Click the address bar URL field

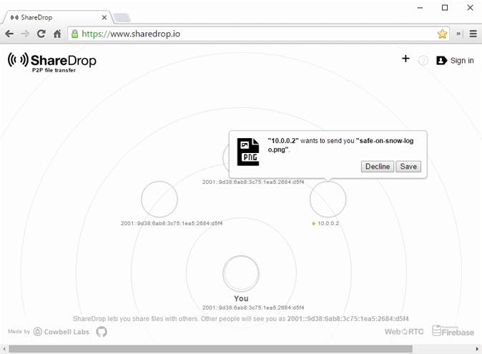coord(258,34)
